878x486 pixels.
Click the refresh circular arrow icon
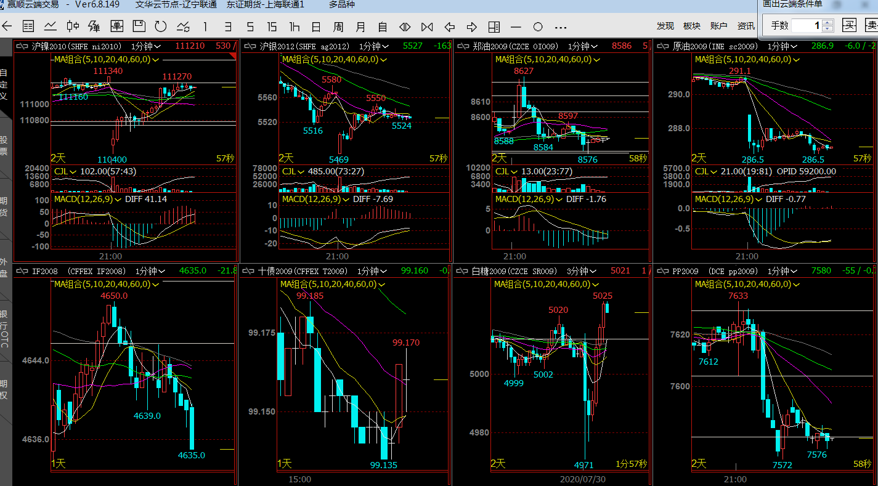(161, 26)
